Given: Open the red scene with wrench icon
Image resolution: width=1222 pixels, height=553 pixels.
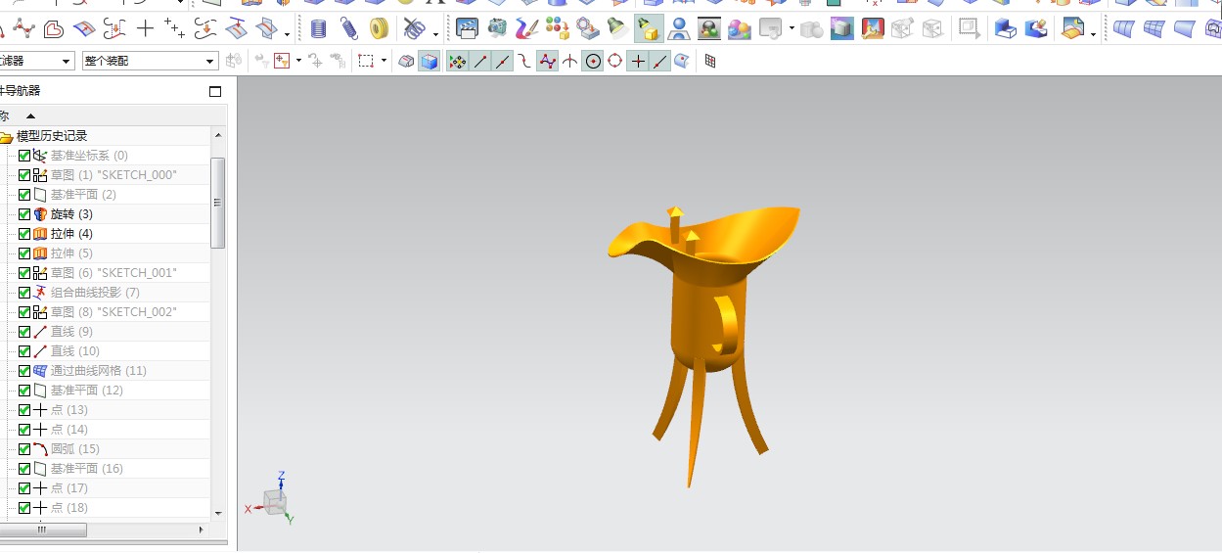Looking at the screenshot, I should tap(872, 29).
